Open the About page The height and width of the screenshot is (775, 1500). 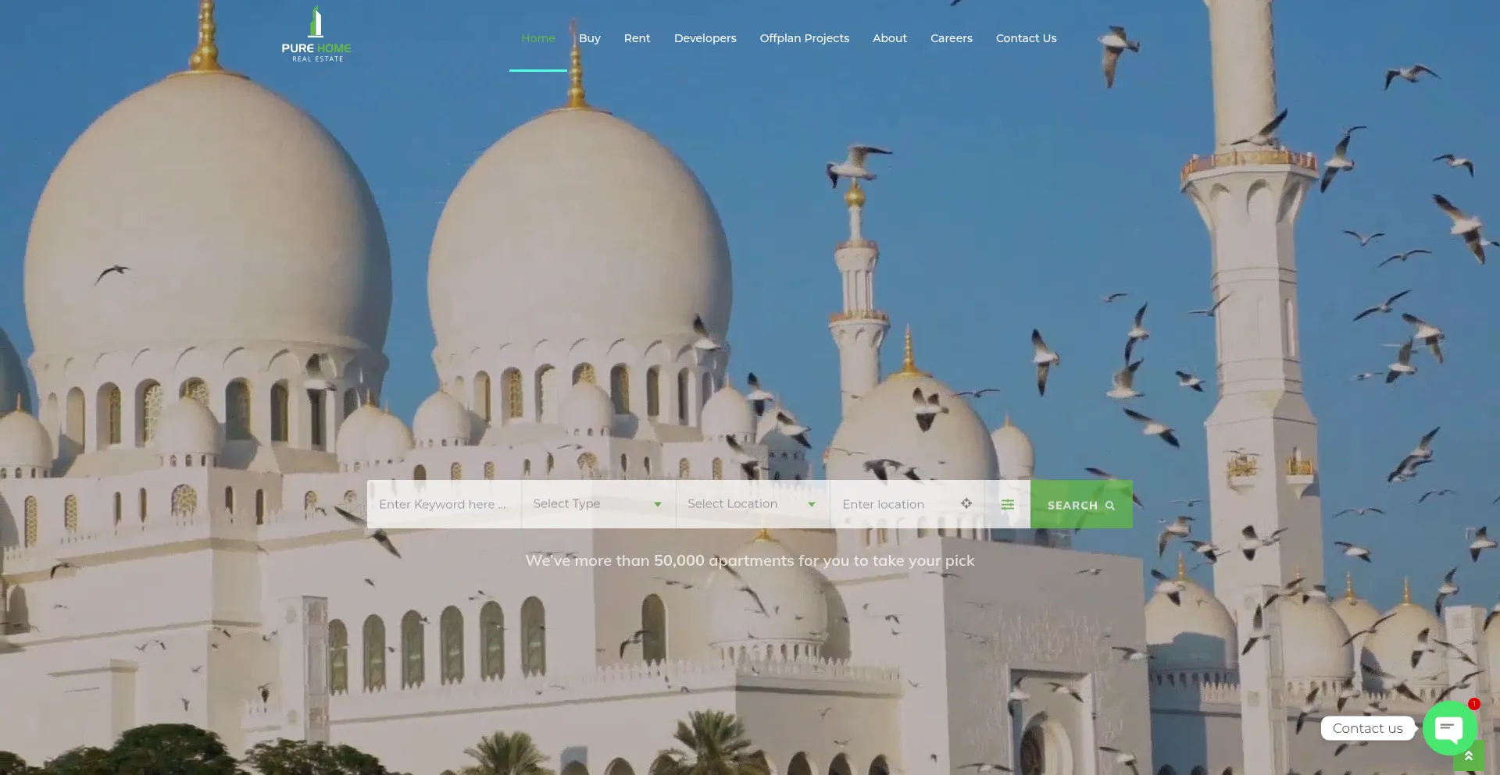tap(889, 38)
